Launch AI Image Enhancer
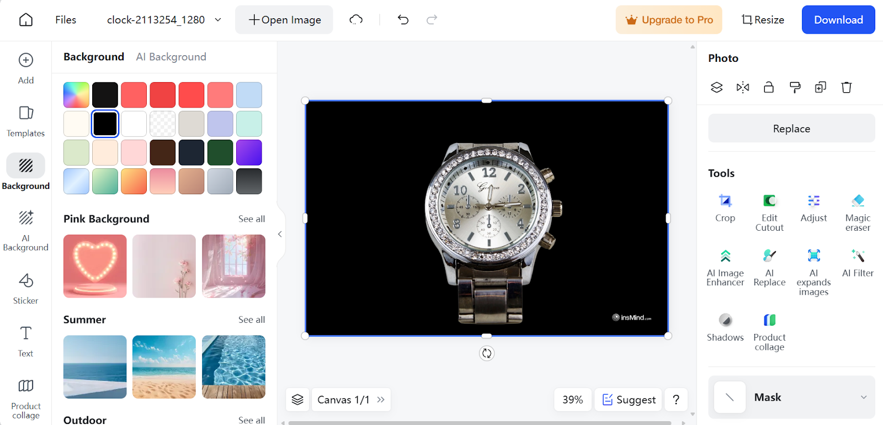883x425 pixels. pos(725,268)
